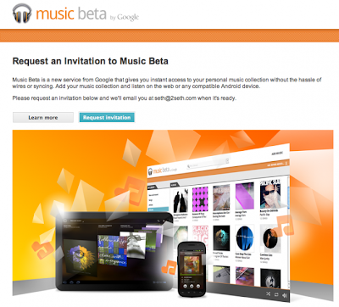Screen dimensions: 339x307
Task: Open the Learn more button
Action: pos(43,117)
